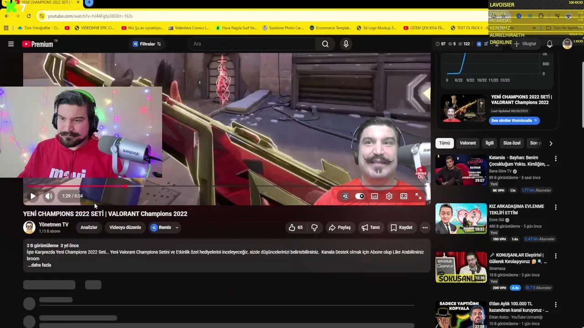Open options menu for 0'dan Aylık 100.000 TL video
The image size is (584, 328).
click(556, 305)
